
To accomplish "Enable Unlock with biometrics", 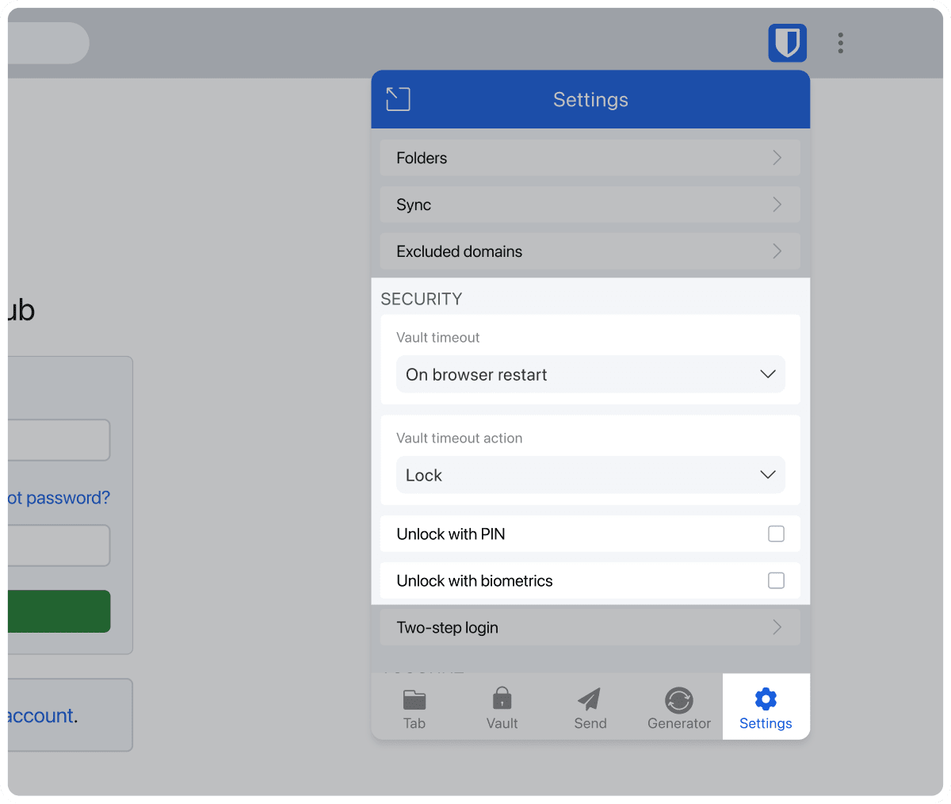I will pos(776,580).
